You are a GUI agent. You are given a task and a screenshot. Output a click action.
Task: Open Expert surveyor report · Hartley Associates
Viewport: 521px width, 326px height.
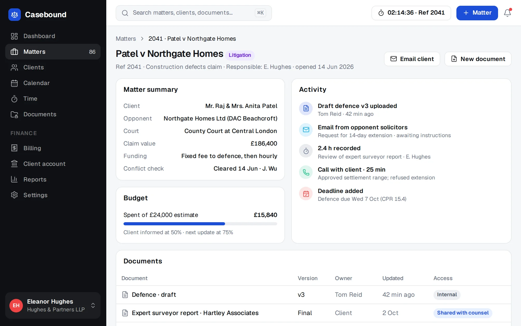tap(314, 313)
